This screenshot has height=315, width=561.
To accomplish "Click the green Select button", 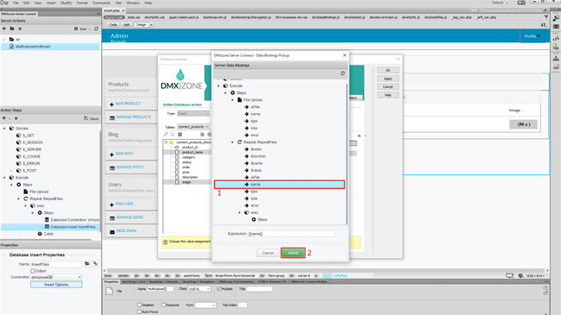I will (293, 253).
